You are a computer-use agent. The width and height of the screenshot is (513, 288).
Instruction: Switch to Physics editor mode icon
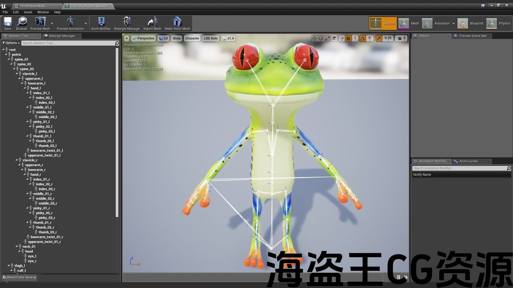point(492,23)
